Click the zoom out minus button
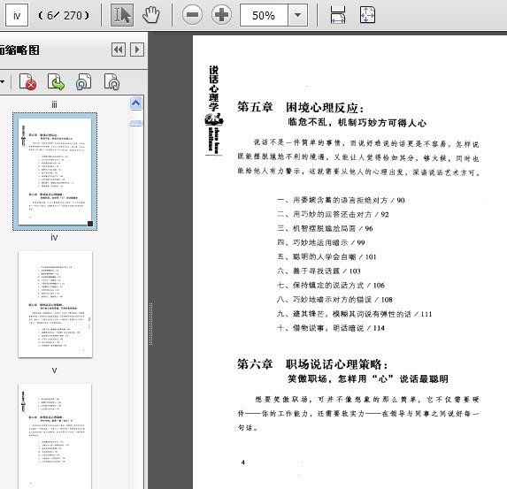The width and height of the screenshot is (507, 489). coord(192,15)
